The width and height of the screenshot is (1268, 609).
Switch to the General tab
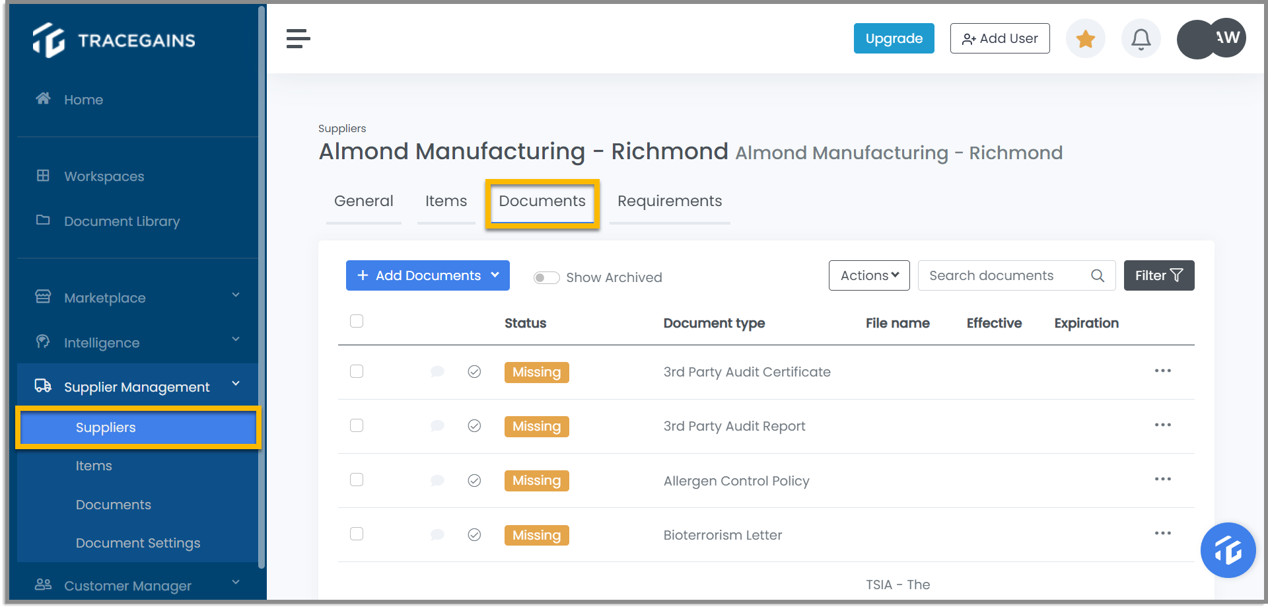[364, 201]
